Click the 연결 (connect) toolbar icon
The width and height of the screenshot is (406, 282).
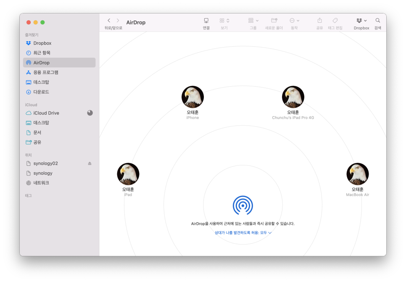206,21
